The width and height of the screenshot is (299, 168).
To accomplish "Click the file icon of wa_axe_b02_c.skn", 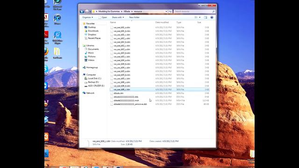I will [112, 46].
